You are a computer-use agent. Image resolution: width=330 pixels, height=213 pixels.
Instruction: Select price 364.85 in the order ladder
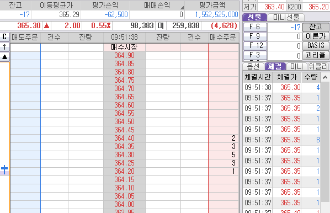click(x=124, y=64)
